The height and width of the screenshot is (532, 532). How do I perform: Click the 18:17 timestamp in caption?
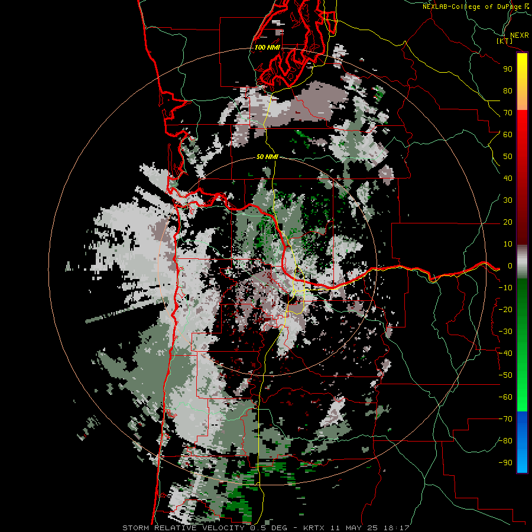pyautogui.click(x=397, y=528)
